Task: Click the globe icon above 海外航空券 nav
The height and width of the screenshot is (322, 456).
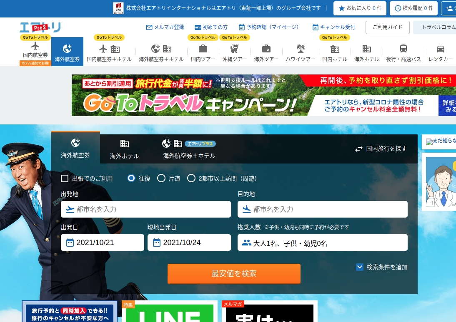Action: [x=67, y=48]
